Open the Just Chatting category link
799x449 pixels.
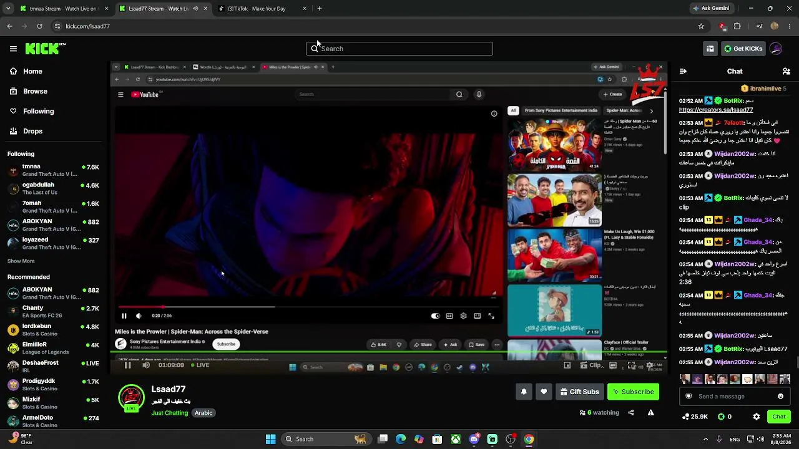169,413
